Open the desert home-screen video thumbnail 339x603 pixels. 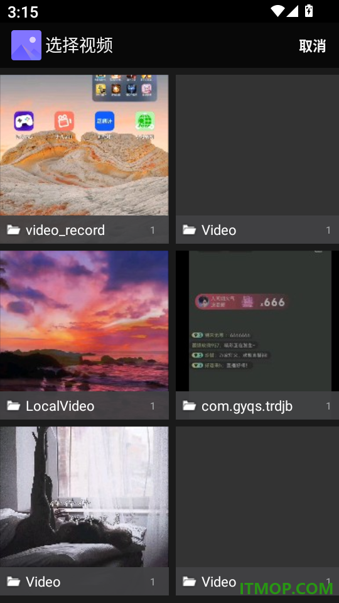(x=84, y=145)
